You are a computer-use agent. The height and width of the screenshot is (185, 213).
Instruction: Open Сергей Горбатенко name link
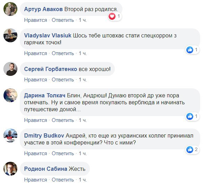click(51, 69)
